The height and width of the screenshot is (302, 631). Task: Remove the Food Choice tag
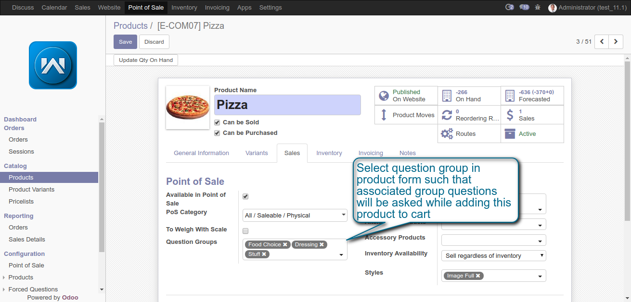[x=285, y=244]
